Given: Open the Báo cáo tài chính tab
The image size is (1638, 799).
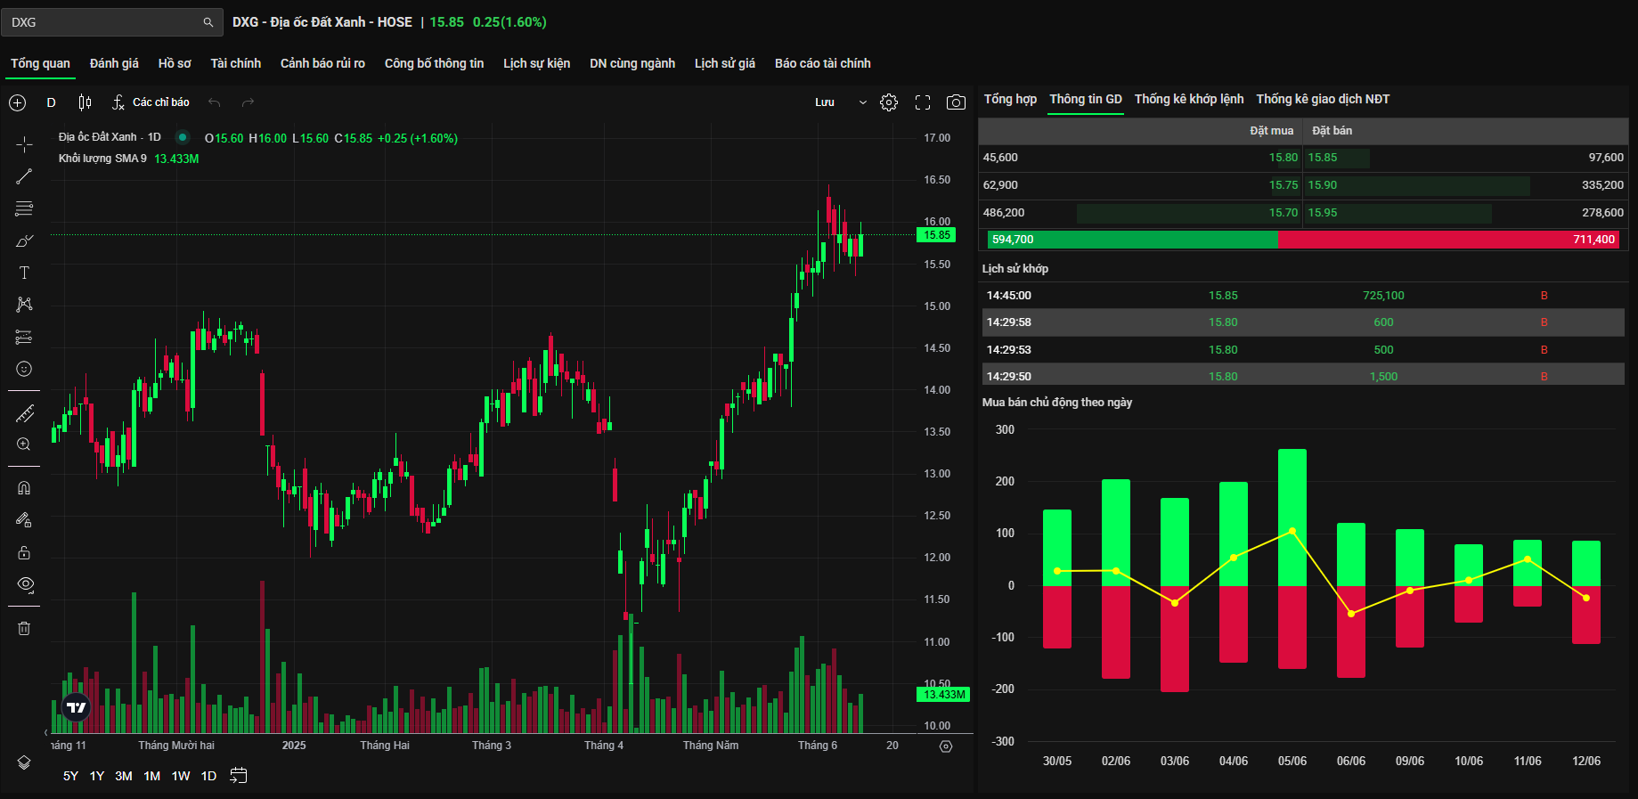Looking at the screenshot, I should (823, 63).
